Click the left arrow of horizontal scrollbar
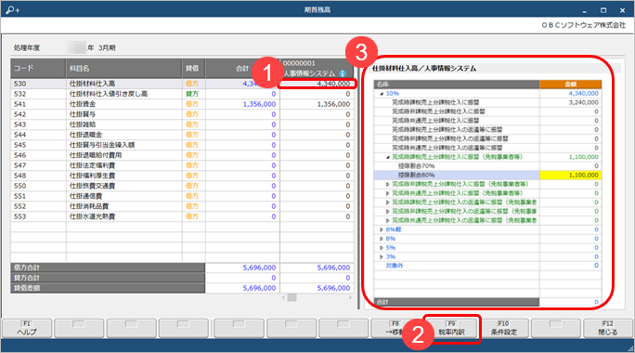This screenshot has width=635, height=353. pos(283,298)
